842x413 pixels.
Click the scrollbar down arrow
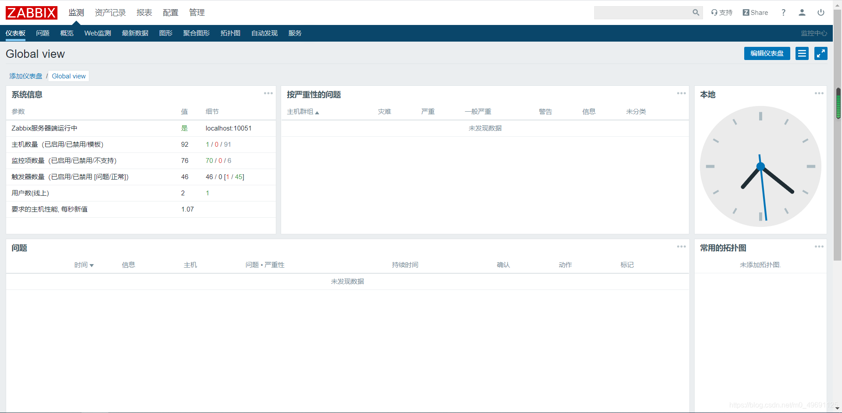(x=838, y=408)
